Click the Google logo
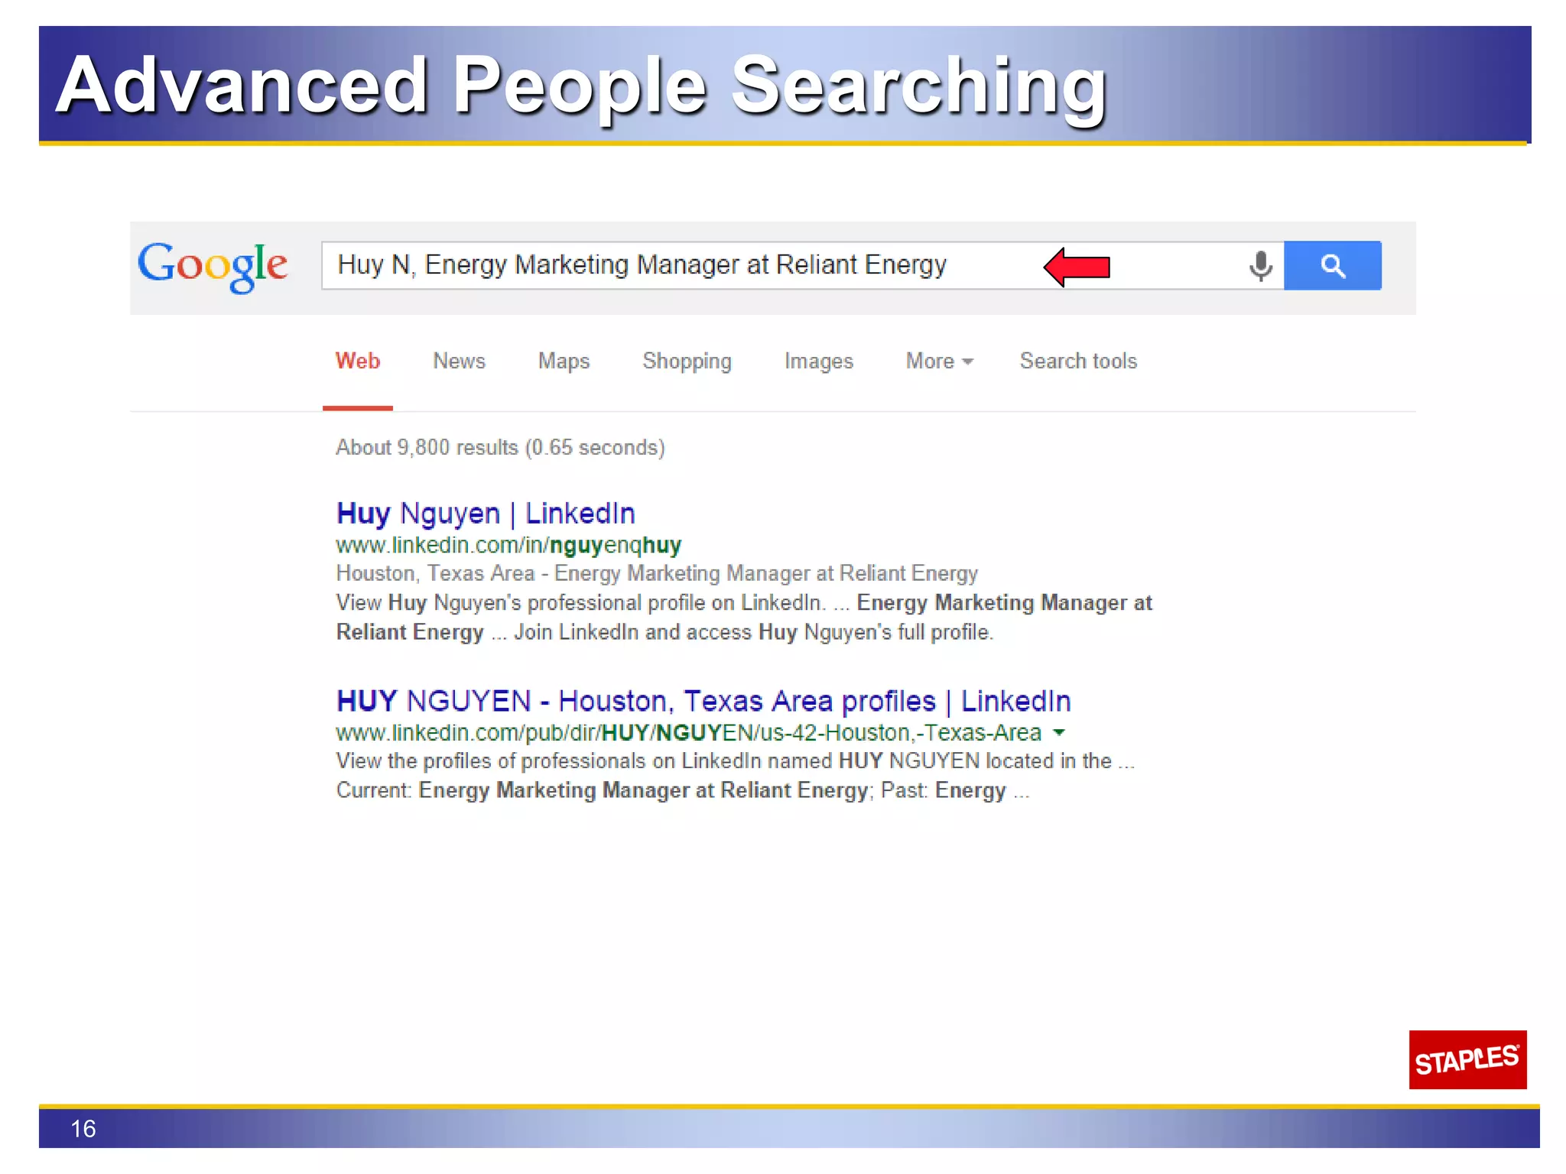 (213, 266)
